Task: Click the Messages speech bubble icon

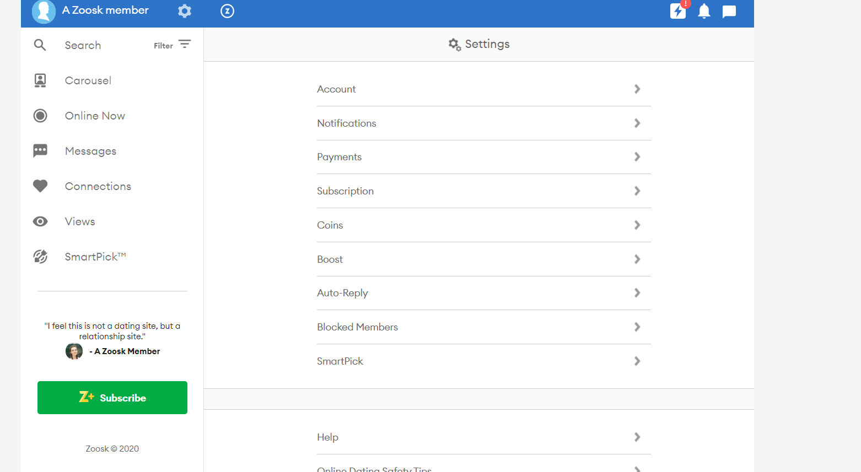Action: tap(40, 151)
